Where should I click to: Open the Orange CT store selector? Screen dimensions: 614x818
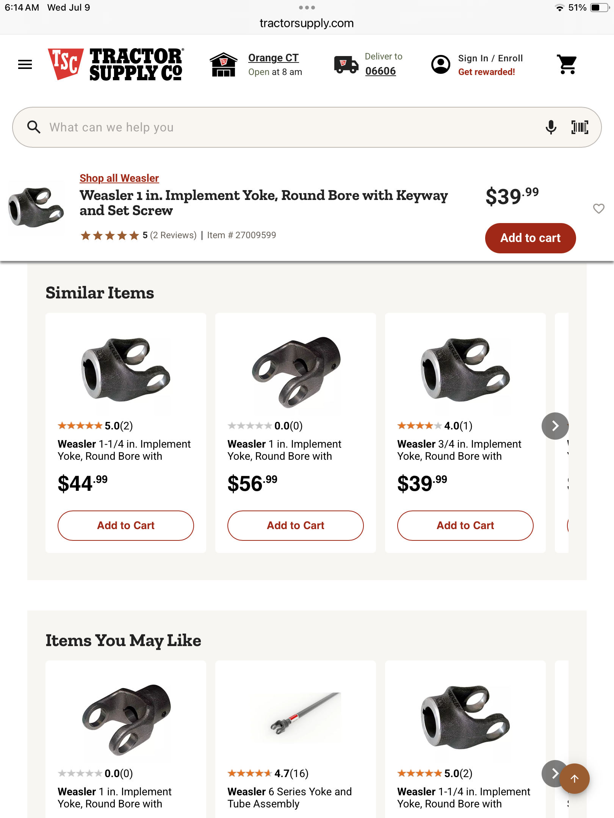click(273, 58)
